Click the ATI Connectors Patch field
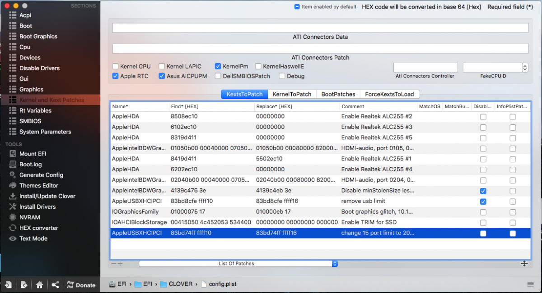Viewport: 542px width, 293px height. click(x=320, y=48)
